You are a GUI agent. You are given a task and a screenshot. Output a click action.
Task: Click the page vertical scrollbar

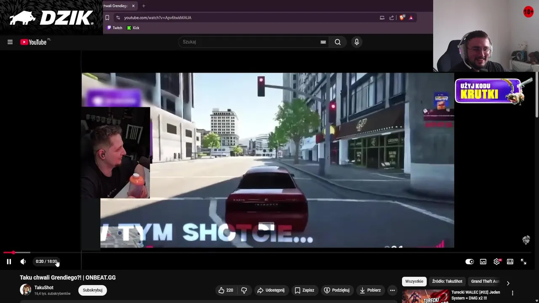(x=536, y=95)
